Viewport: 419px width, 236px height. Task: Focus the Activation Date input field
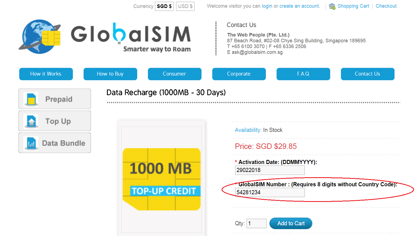point(270,170)
